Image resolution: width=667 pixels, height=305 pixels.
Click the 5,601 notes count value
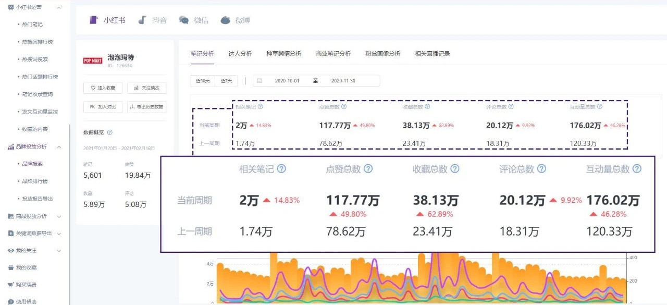pyautogui.click(x=93, y=175)
